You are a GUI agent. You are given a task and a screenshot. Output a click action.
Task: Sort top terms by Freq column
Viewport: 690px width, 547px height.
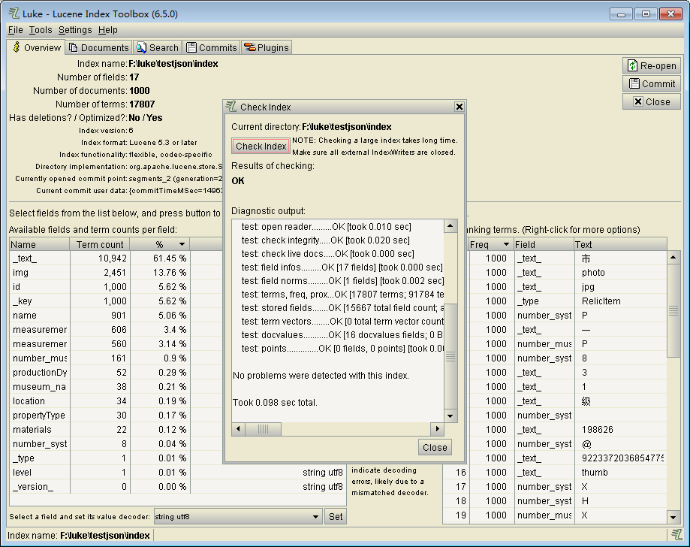pyautogui.click(x=490, y=244)
